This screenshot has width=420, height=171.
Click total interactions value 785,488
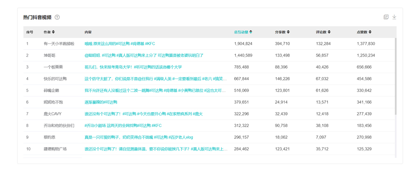pyautogui.click(x=242, y=67)
